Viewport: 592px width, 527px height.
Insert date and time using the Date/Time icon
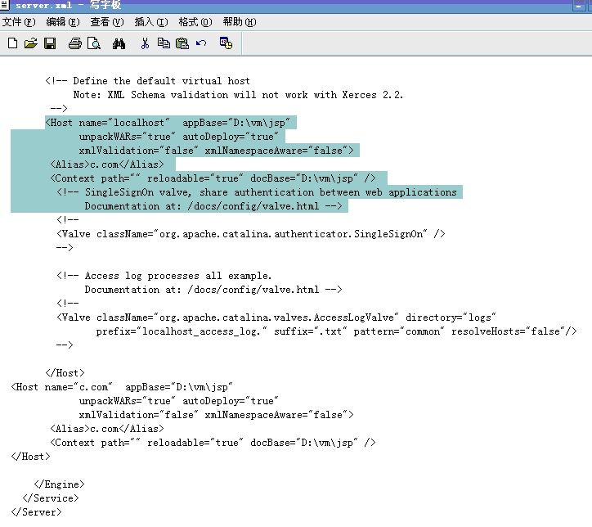pyautogui.click(x=226, y=43)
